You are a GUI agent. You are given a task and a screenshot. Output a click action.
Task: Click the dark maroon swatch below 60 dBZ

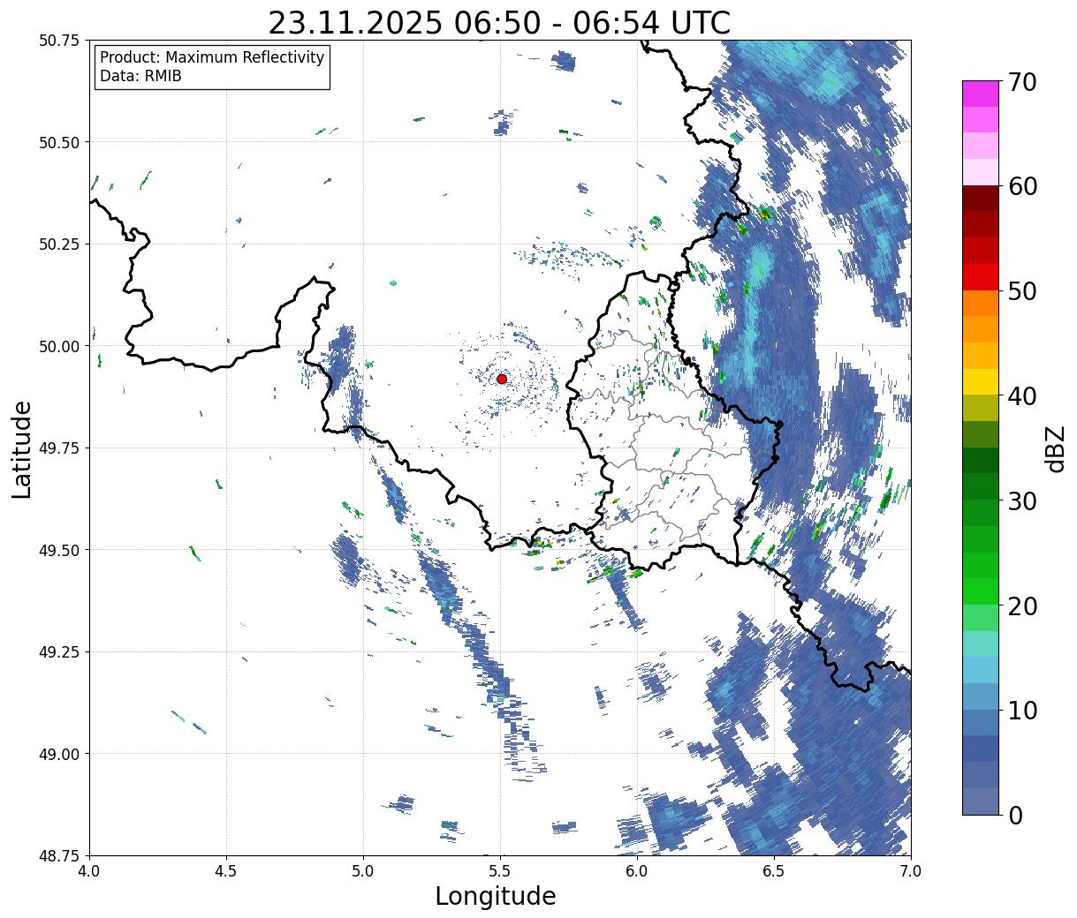click(981, 199)
